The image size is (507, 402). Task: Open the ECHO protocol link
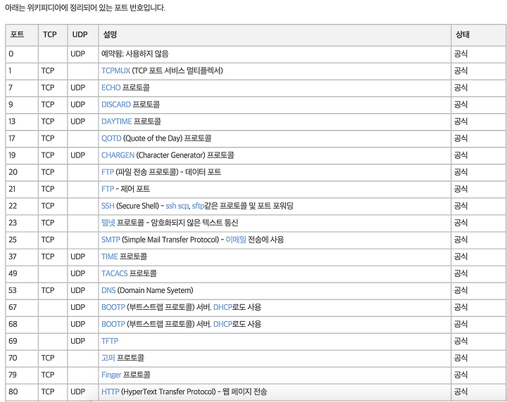click(111, 87)
